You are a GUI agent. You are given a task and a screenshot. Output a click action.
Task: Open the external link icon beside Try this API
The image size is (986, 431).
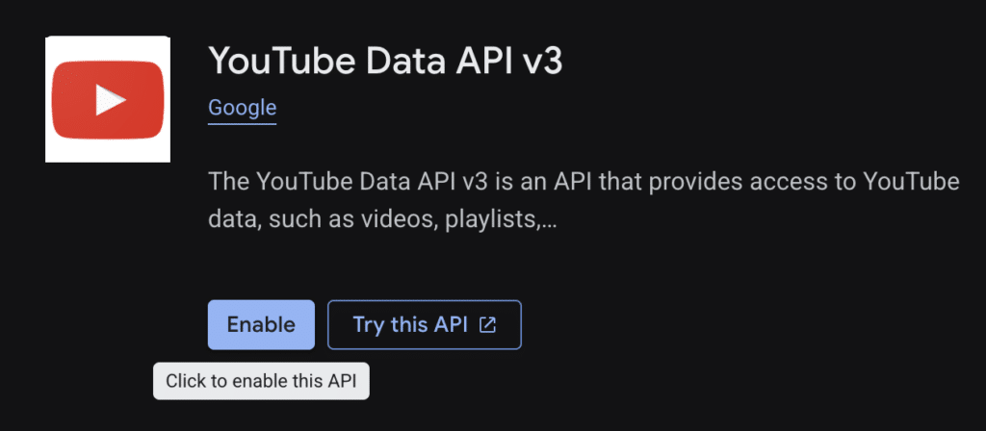487,325
